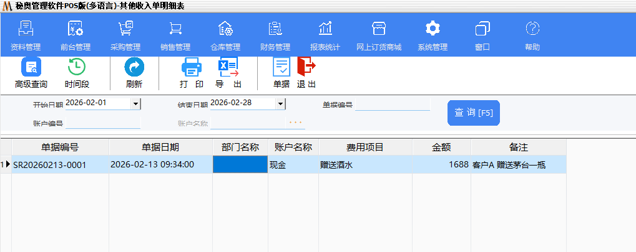636x252 pixels.
Task: Click the 查询 [F5] search button
Action: tap(473, 113)
